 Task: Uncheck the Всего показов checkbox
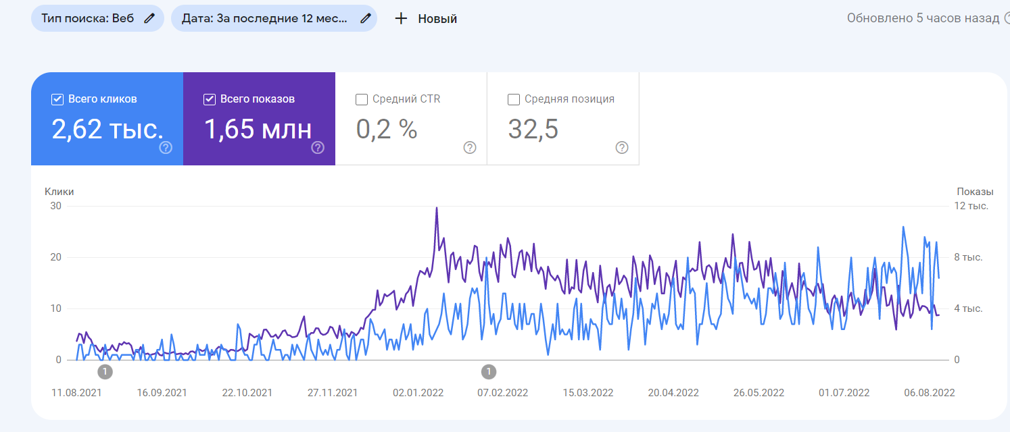coord(210,99)
